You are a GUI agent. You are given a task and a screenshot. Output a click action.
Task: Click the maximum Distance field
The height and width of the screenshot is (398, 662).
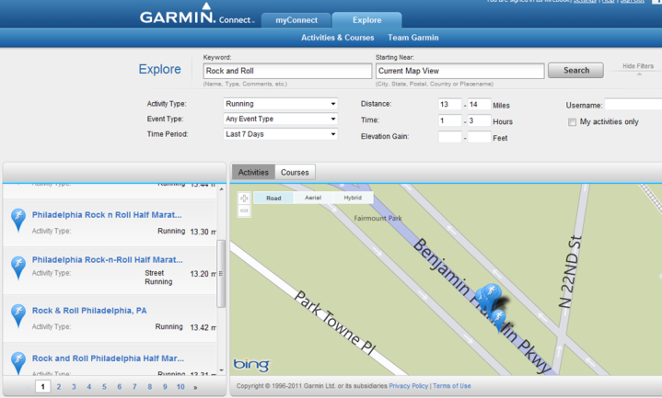(x=479, y=104)
